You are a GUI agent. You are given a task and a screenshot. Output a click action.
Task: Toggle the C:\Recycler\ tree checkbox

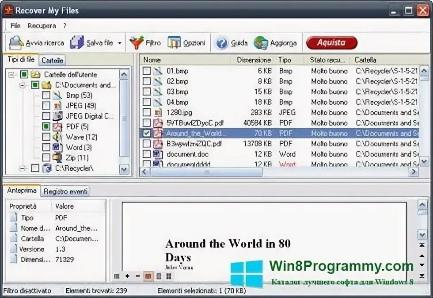tap(35, 168)
